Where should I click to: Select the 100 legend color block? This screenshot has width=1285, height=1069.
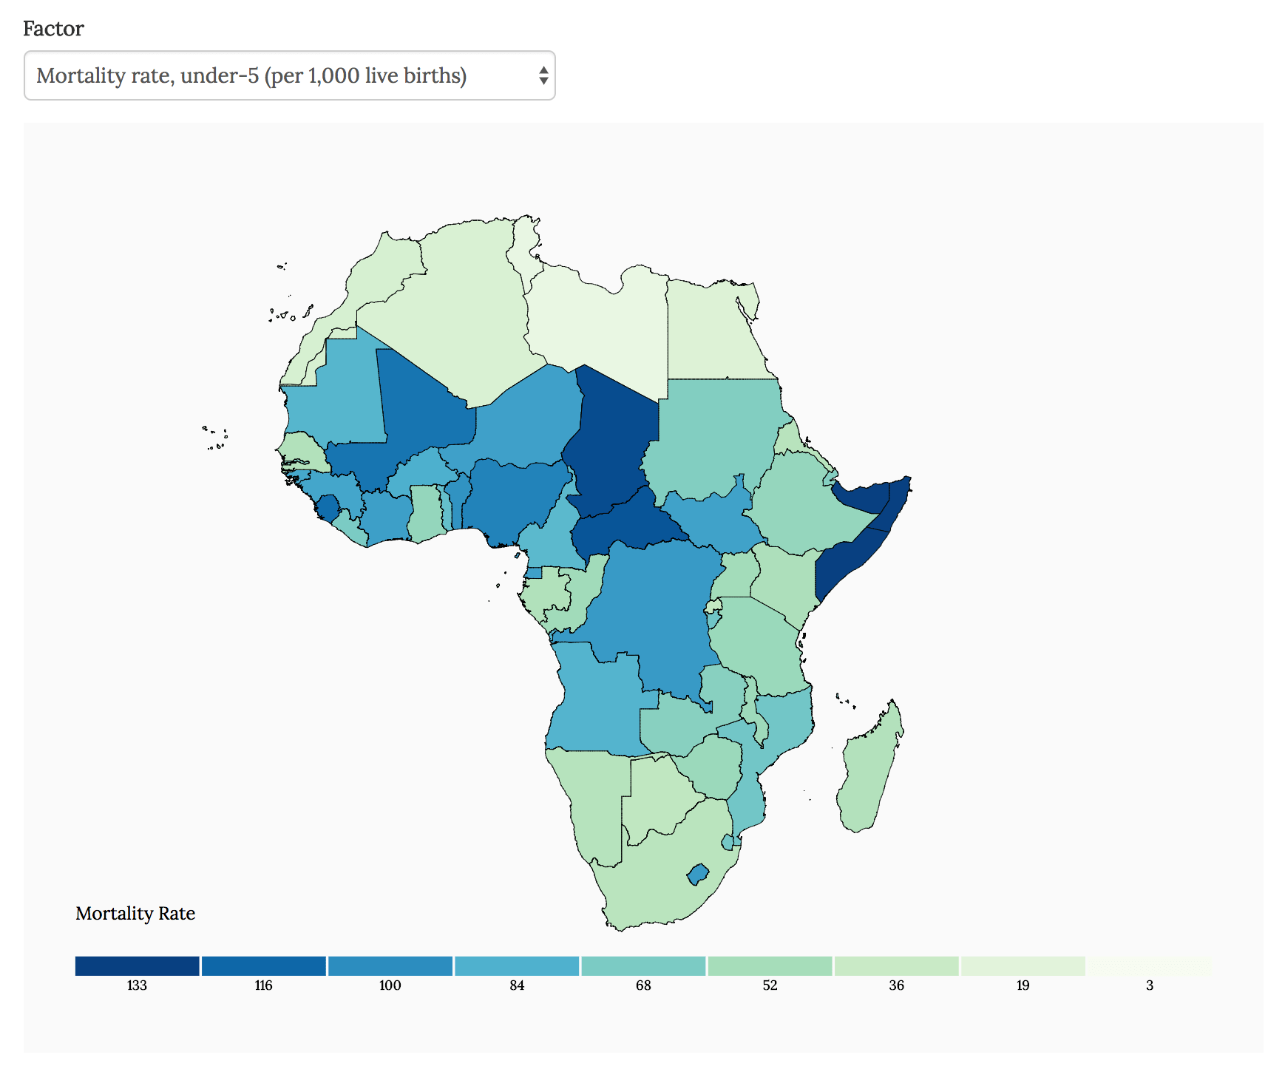(390, 965)
